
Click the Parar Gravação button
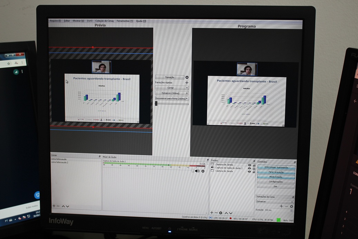click(x=275, y=172)
